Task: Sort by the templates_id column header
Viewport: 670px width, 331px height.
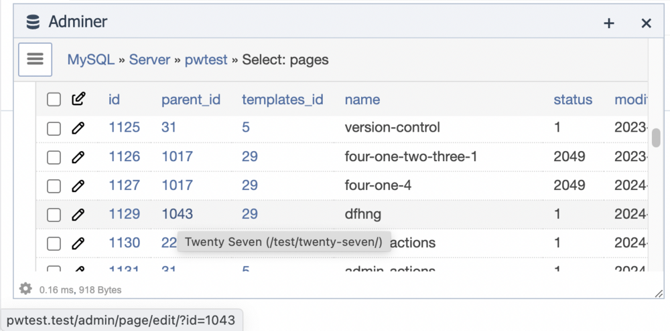Action: tap(282, 100)
